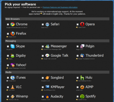This screenshot has width=114, height=102.
Task: Click the Winamp lightning bolt icon
Action: [12, 96]
